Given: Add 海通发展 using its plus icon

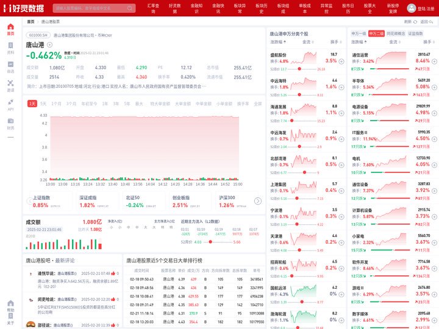Looking at the screenshot, I should click(341, 113).
